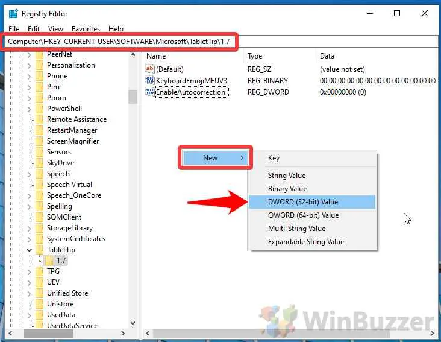The width and height of the screenshot is (441, 342).
Task: Expand the Unified Store key
Action: pos(30,294)
